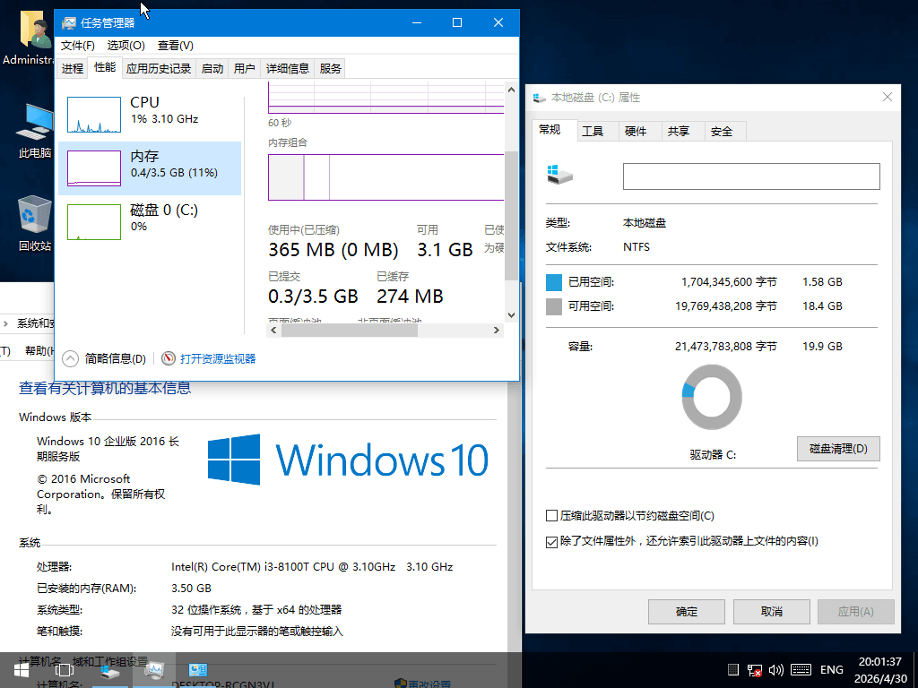The height and width of the screenshot is (688, 918).
Task: Click horizontal scrollbar left arrow in Task Manager
Action: tap(274, 330)
